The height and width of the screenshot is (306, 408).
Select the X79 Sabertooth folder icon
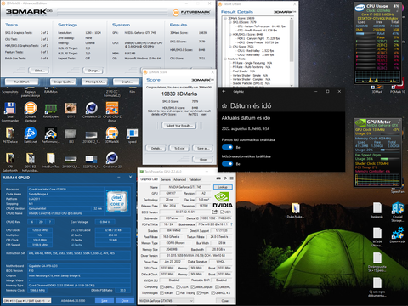tap(10, 161)
